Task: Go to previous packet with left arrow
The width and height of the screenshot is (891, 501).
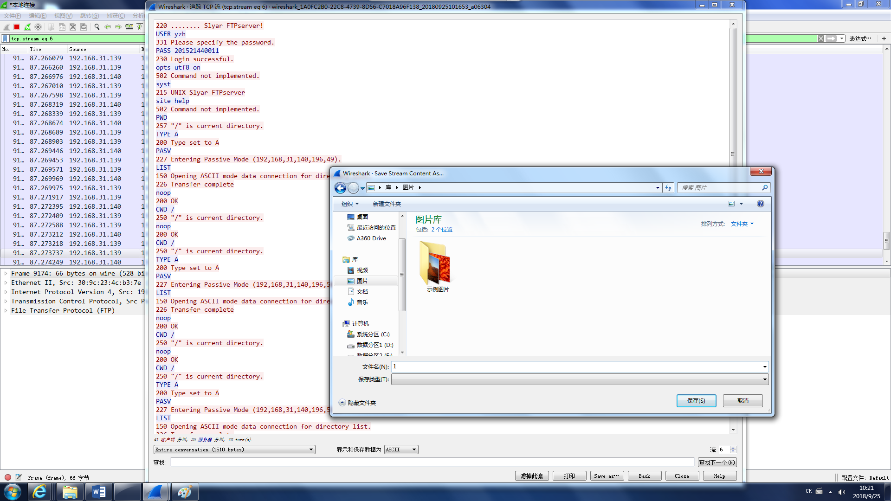Action: coord(107,27)
